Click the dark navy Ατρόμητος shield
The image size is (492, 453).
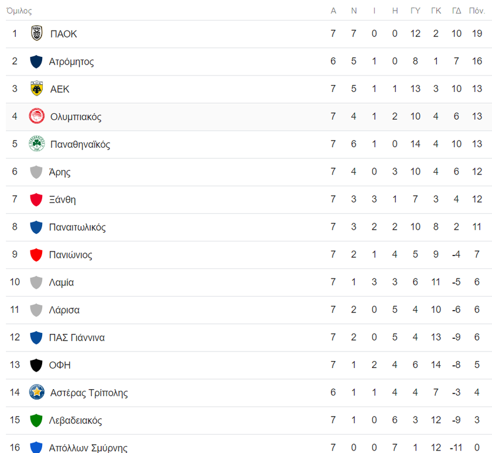click(x=36, y=61)
